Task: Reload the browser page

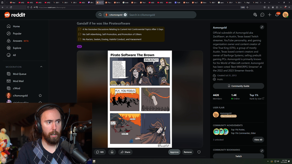Action: point(11,7)
